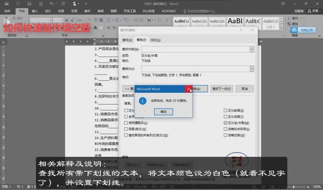Click the help question mark in dialog
Image resolution: width=323 pixels, height=190 pixels.
[x=241, y=30]
